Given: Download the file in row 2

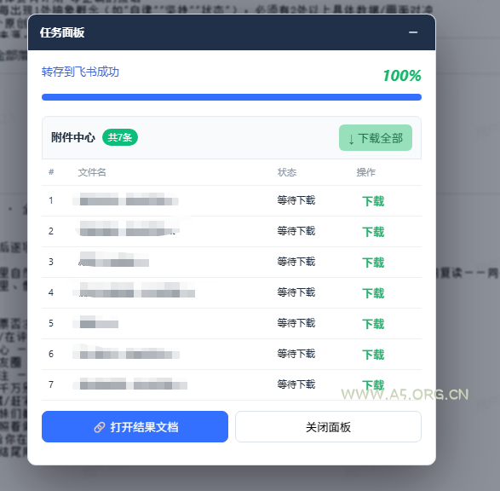Looking at the screenshot, I should tap(373, 232).
